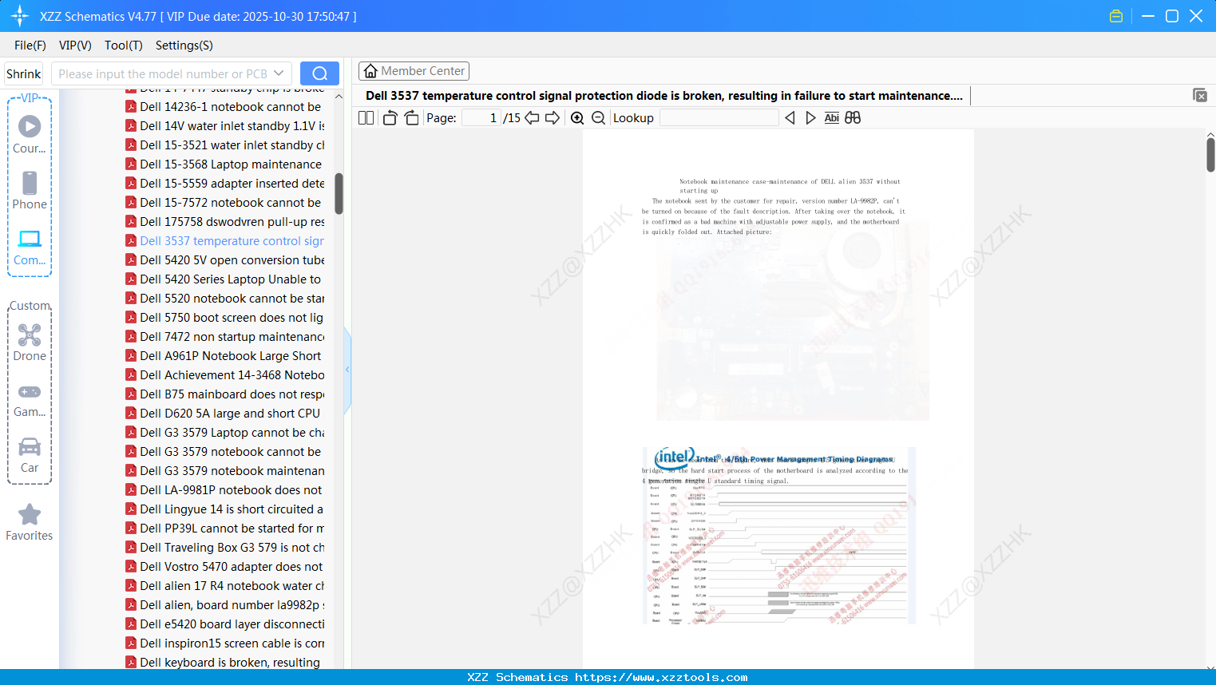Image resolution: width=1216 pixels, height=685 pixels.
Task: Open Dell Achievement 14-3468 Notebook document
Action: click(232, 374)
